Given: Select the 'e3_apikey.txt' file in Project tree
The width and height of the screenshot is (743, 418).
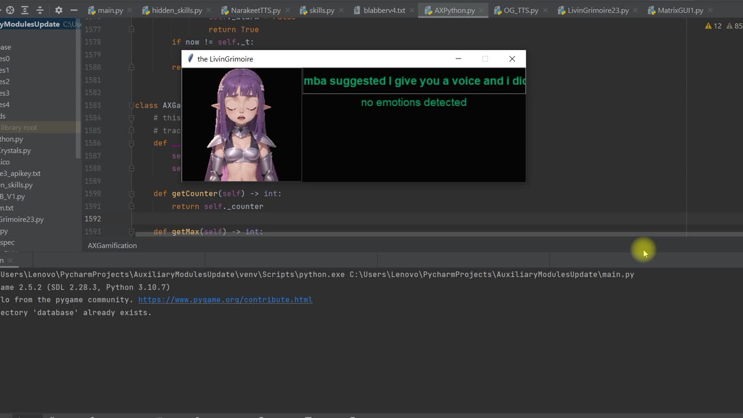Looking at the screenshot, I should click(20, 174).
